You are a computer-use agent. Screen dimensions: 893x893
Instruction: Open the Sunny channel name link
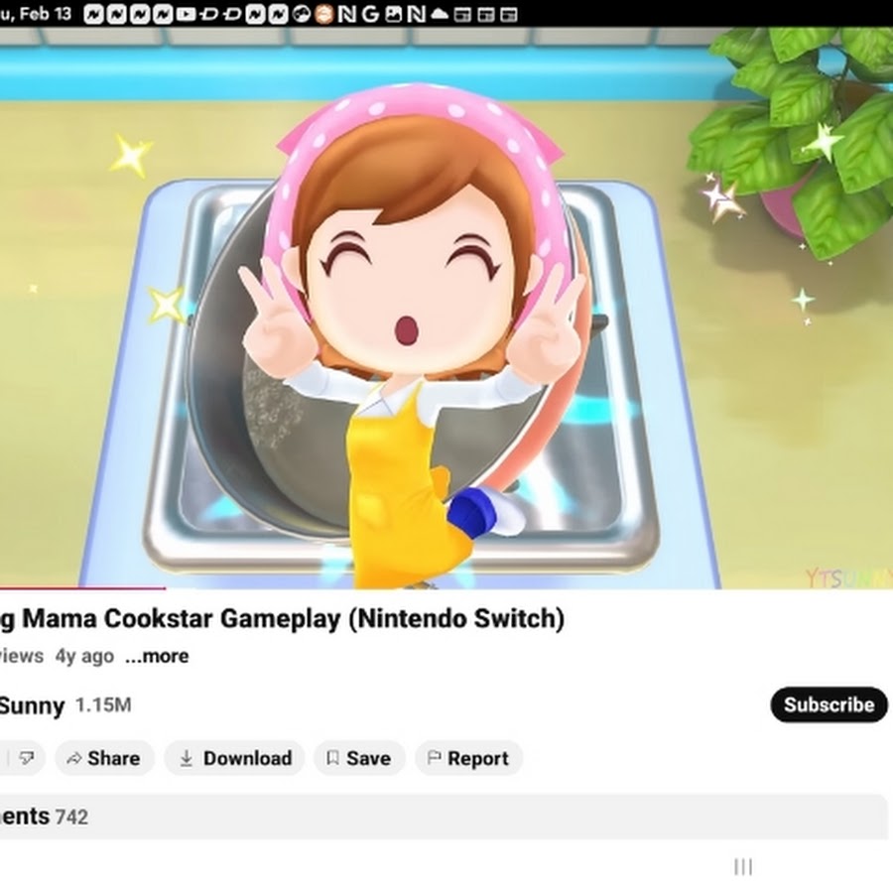(33, 705)
